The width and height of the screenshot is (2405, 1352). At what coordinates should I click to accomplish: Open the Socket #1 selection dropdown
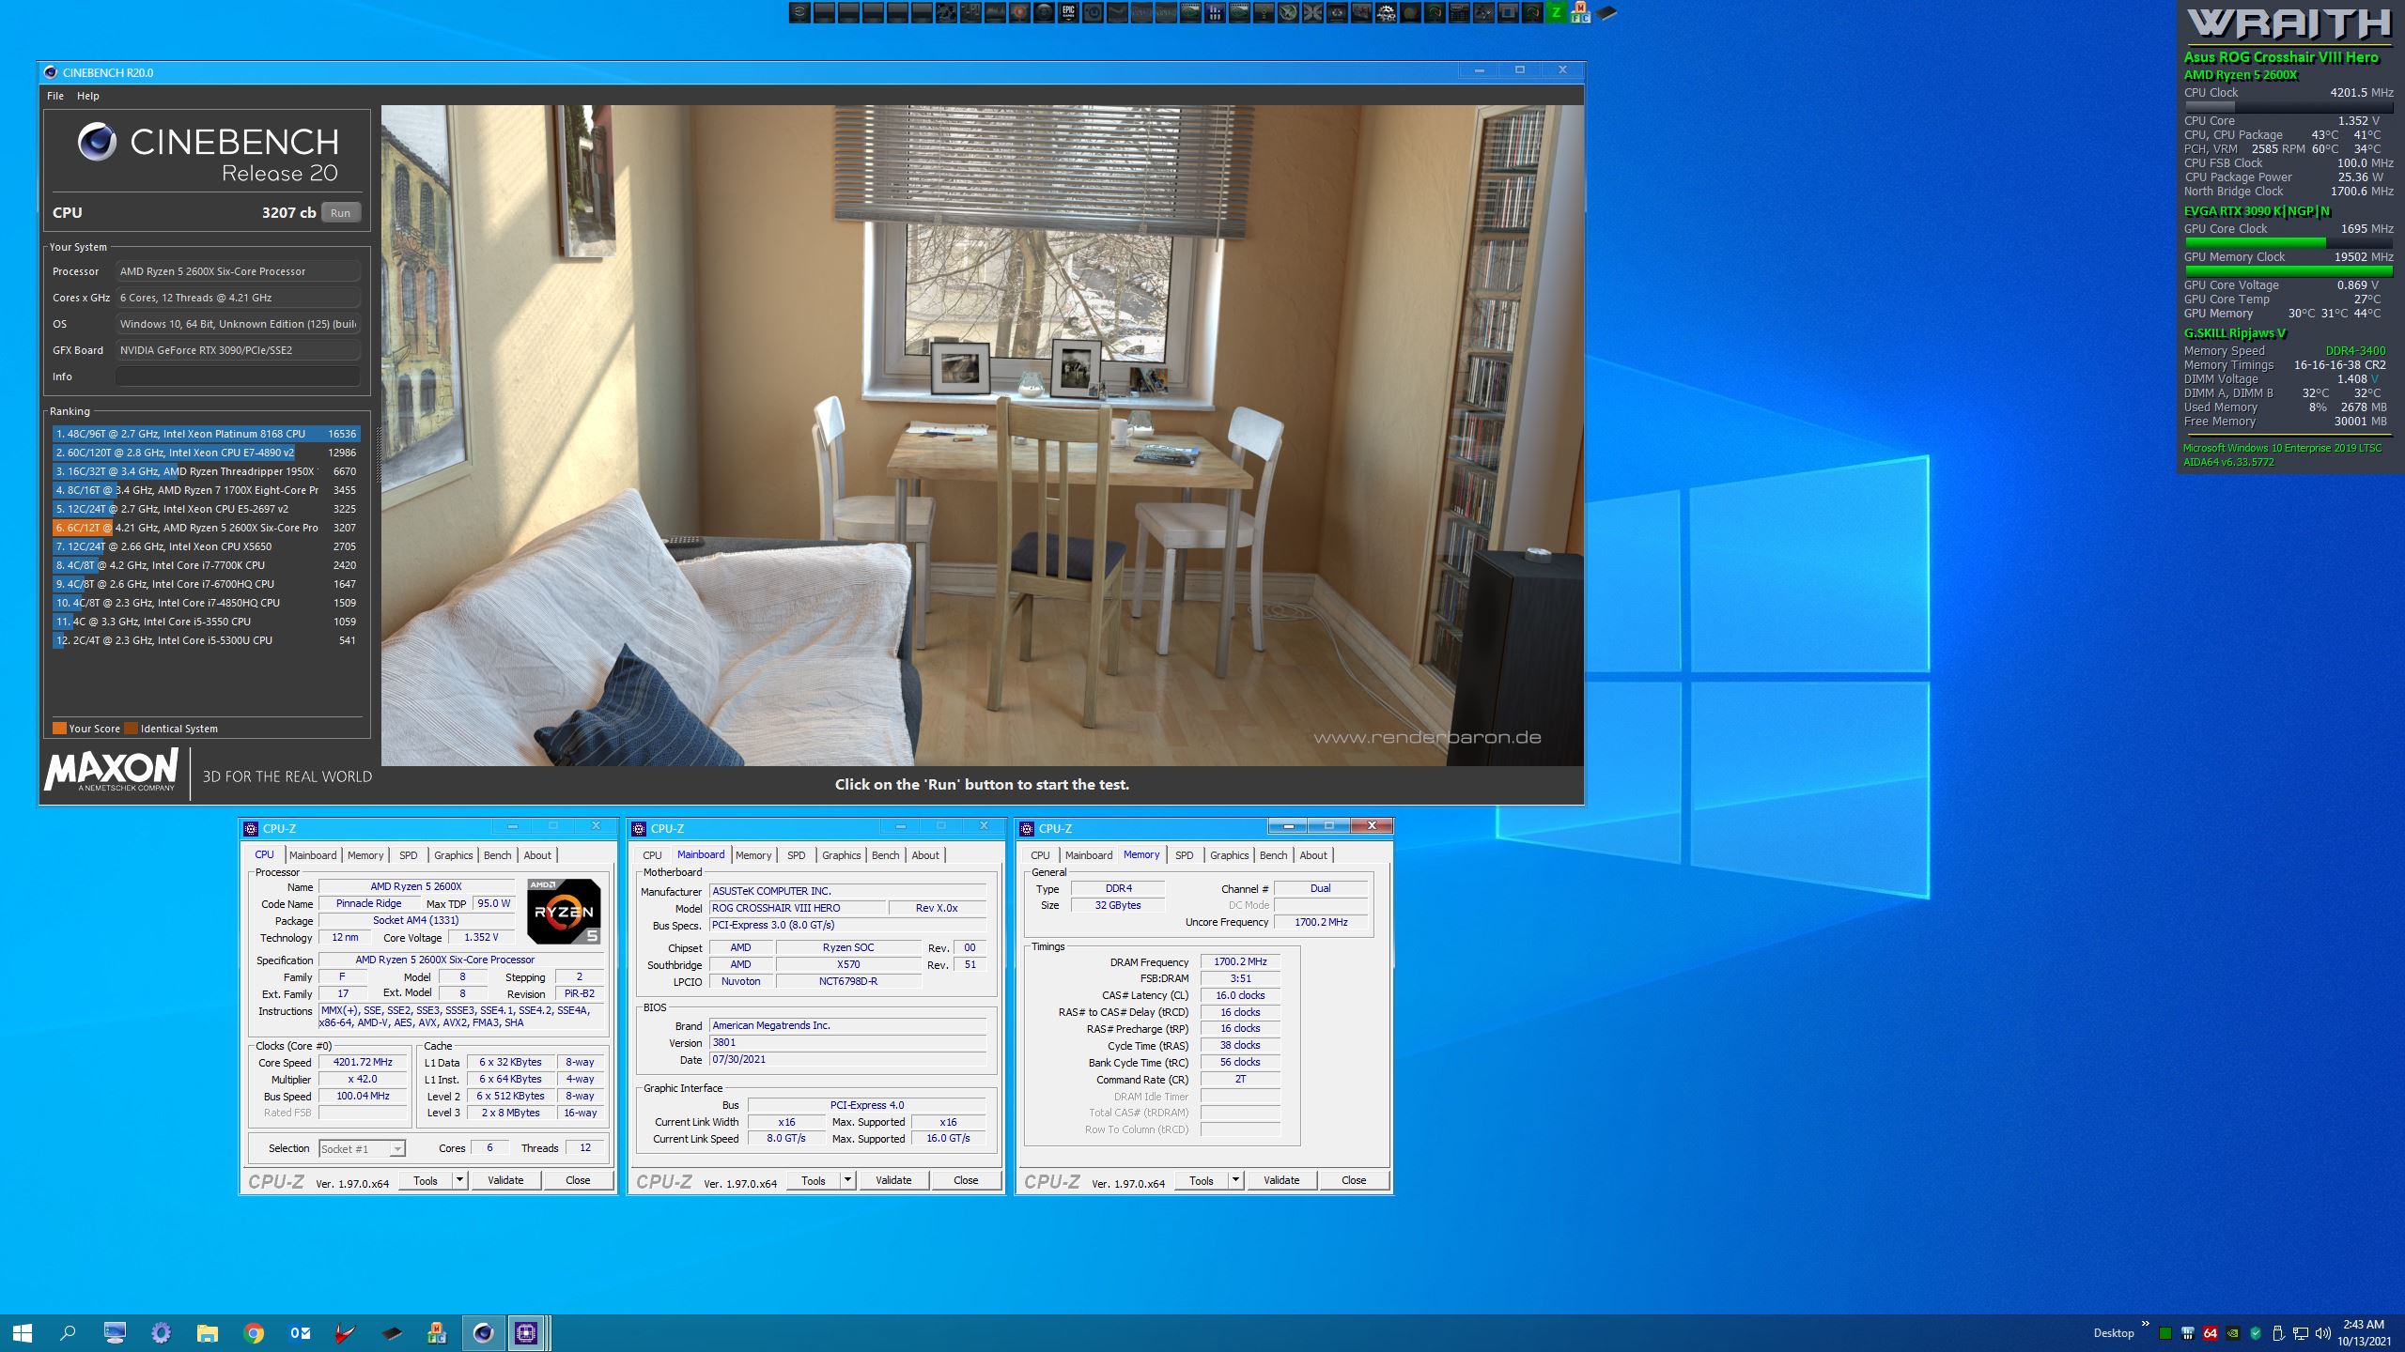point(362,1148)
